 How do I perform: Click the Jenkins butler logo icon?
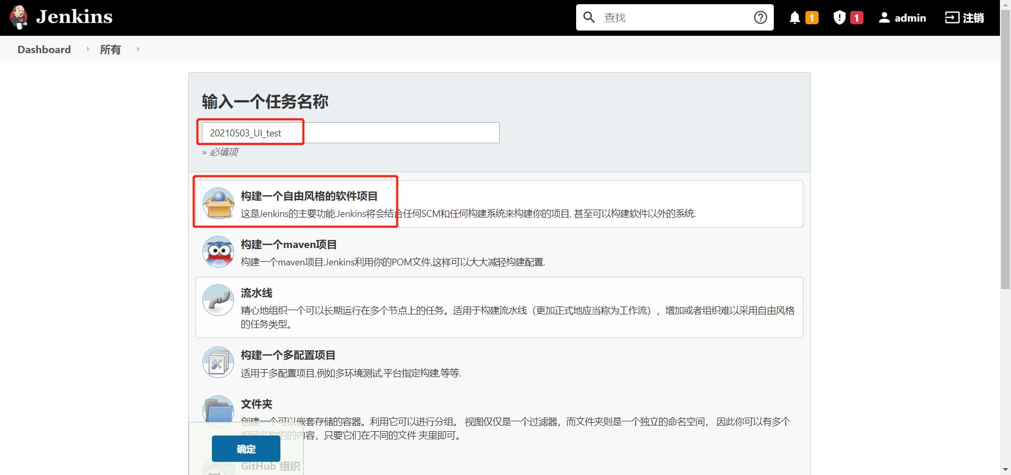(x=19, y=17)
